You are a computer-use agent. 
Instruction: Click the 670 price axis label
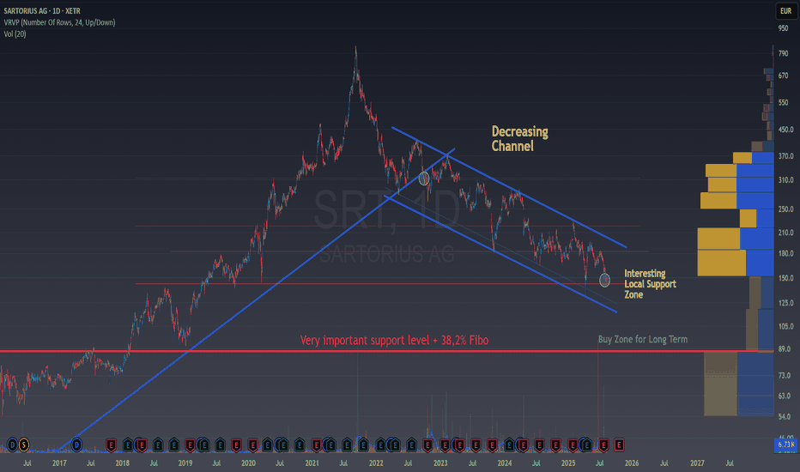pyautogui.click(x=783, y=76)
